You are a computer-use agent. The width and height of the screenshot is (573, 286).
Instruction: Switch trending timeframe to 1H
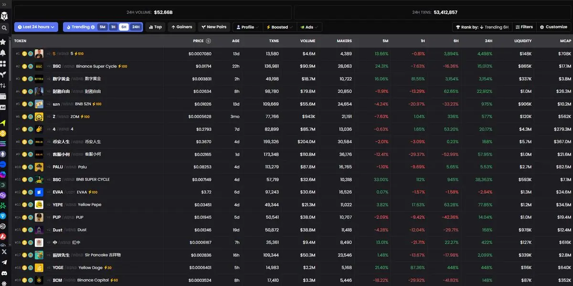(x=113, y=27)
